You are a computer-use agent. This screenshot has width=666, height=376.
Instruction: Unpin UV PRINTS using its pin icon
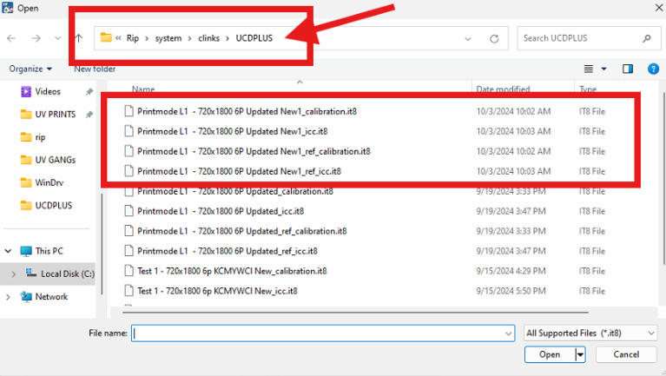point(89,115)
